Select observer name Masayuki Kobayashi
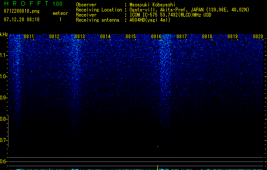Screen dimensions: 267x170 tap(152, 5)
